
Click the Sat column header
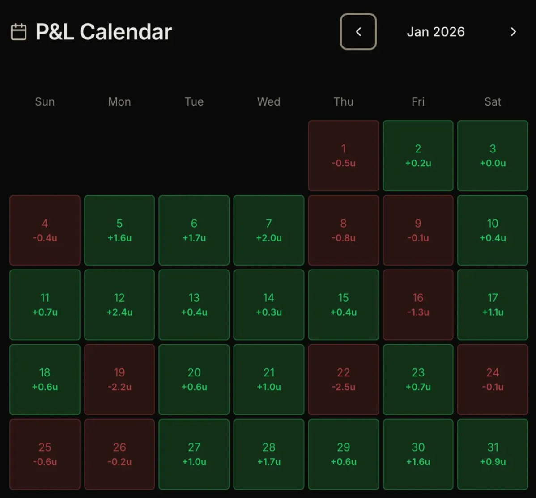click(x=492, y=101)
